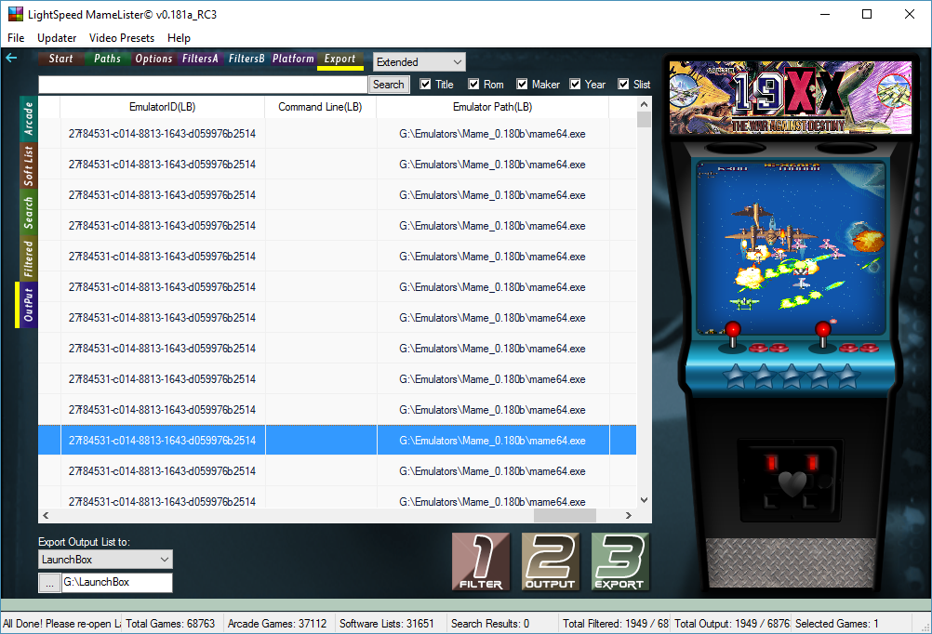The height and width of the screenshot is (634, 932).
Task: Toggle the Slist search checkbox
Action: point(623,85)
